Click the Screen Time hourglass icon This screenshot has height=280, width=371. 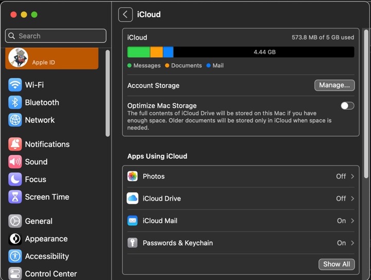15,197
